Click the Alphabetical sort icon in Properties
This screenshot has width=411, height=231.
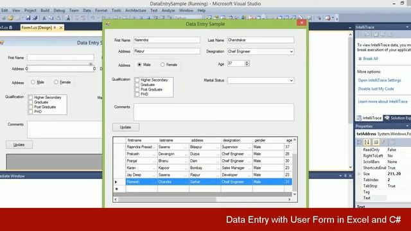[367, 142]
